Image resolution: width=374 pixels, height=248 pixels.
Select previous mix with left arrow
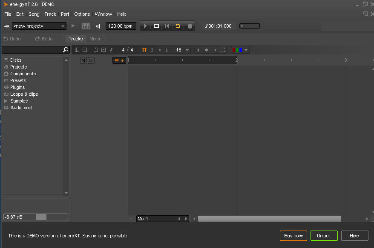pyautogui.click(x=179, y=219)
